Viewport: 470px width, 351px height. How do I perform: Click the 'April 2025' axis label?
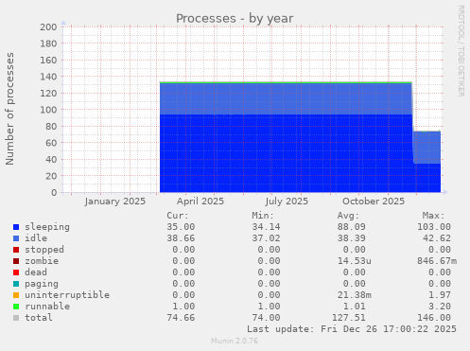pyautogui.click(x=200, y=202)
